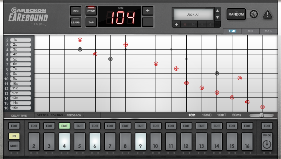Click red tap node on row 2
The image size is (281, 159).
(x=80, y=40)
